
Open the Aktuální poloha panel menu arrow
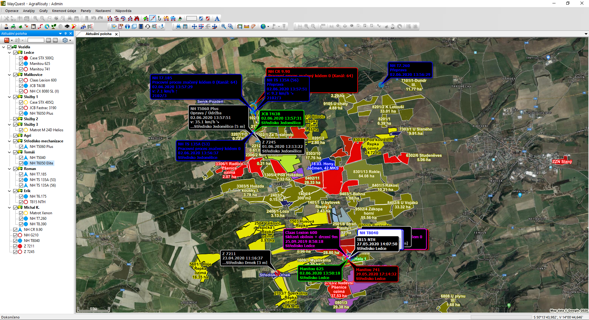60,34
